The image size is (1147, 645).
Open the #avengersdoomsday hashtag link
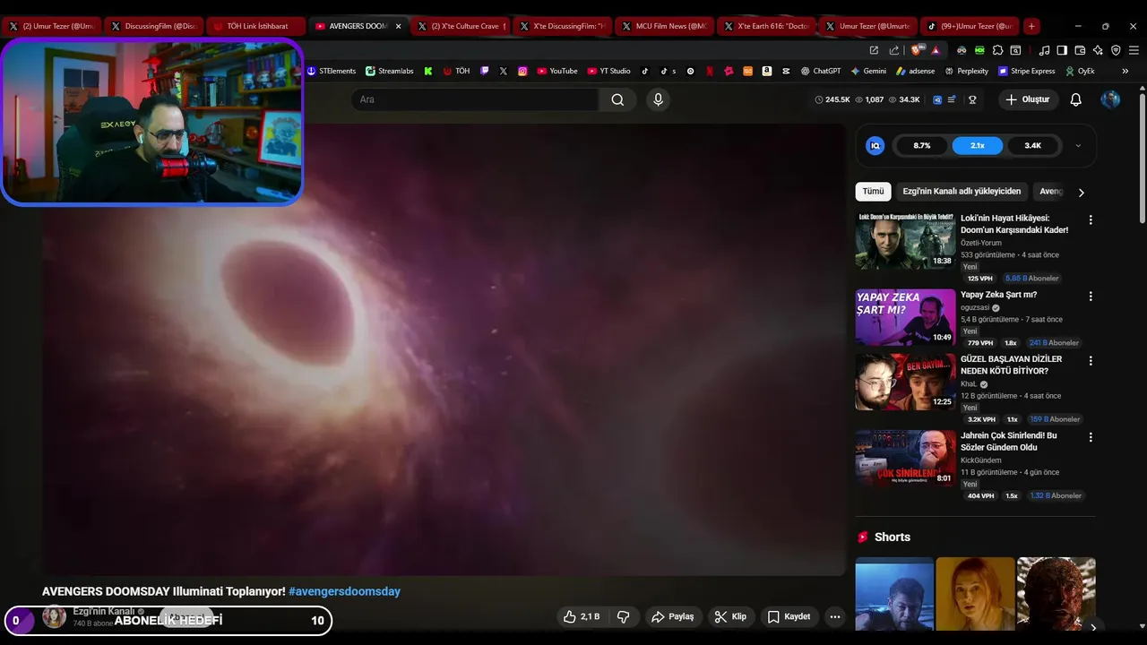pos(344,591)
